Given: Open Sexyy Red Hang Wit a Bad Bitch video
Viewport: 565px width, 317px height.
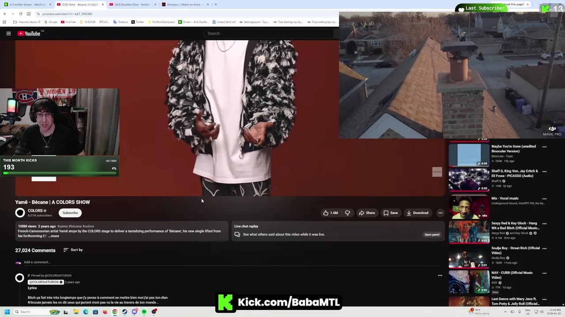Looking at the screenshot, I should point(469,232).
